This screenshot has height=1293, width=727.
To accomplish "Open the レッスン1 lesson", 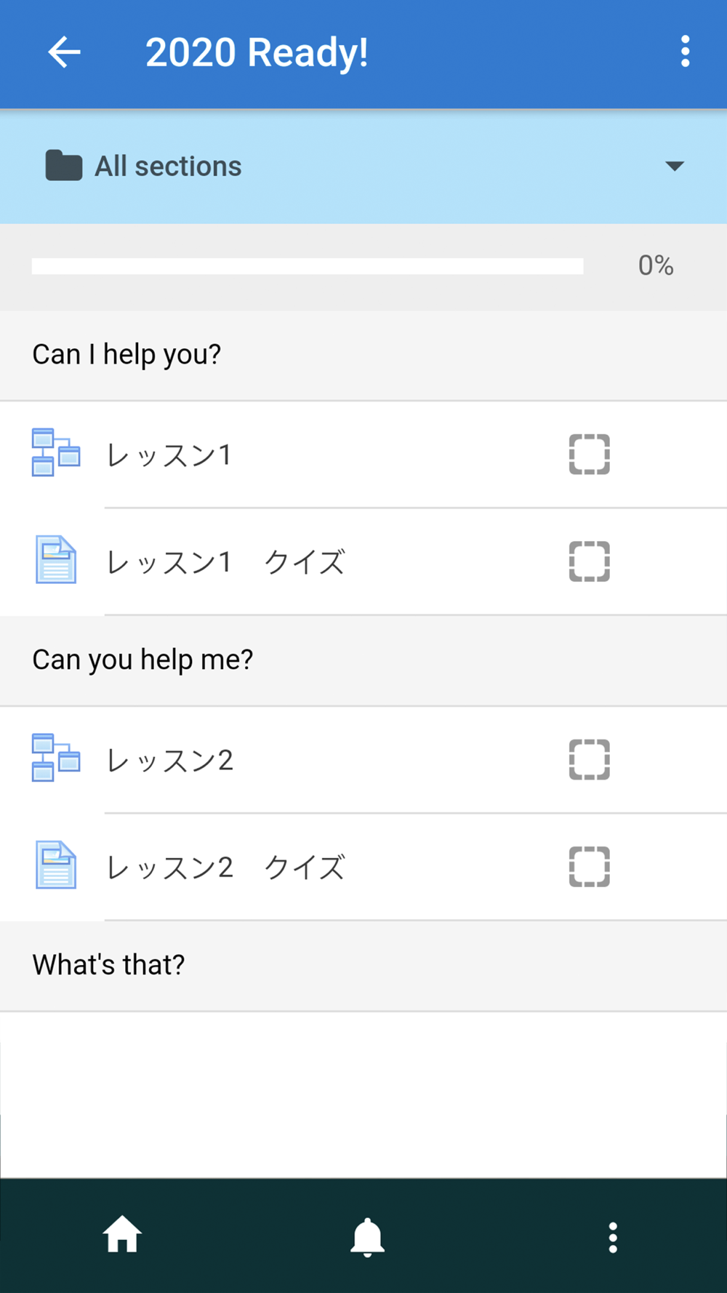I will pos(169,455).
